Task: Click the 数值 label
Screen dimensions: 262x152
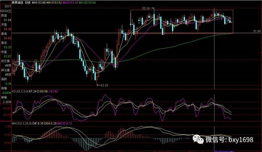Action: click(x=4, y=16)
